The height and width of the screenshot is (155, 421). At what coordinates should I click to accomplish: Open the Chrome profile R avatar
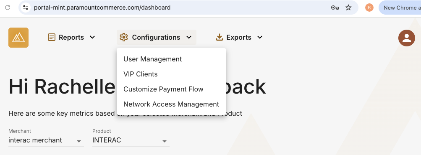tap(369, 8)
